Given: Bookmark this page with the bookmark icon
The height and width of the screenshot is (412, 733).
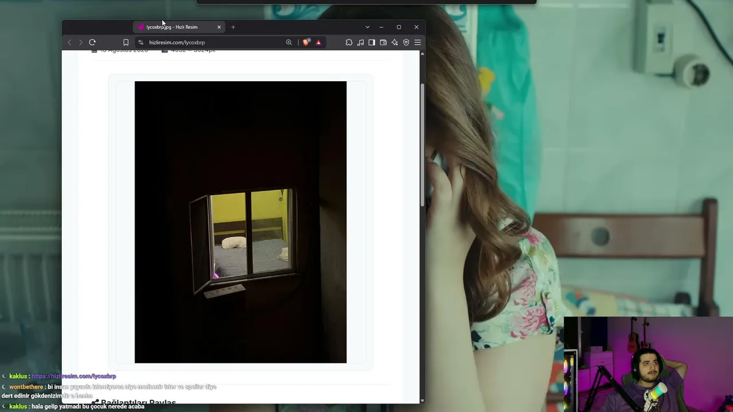Looking at the screenshot, I should (x=126, y=42).
